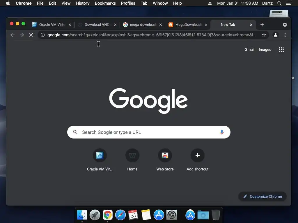
Task: Open the History menu
Action: click(x=83, y=3)
